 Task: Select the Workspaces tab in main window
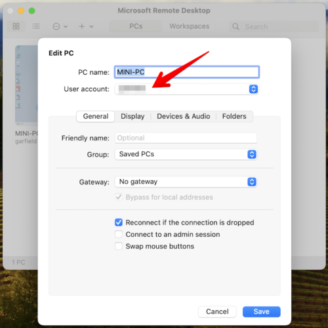click(190, 26)
